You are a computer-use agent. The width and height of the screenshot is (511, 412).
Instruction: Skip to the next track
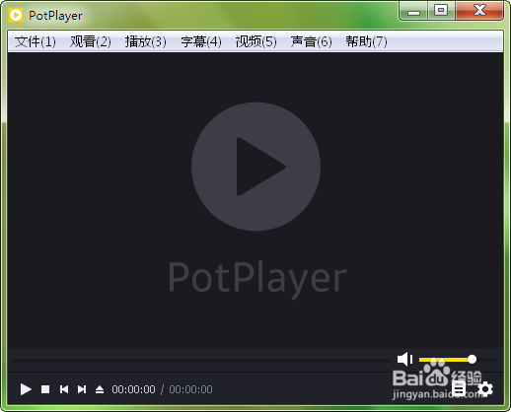[x=82, y=389]
